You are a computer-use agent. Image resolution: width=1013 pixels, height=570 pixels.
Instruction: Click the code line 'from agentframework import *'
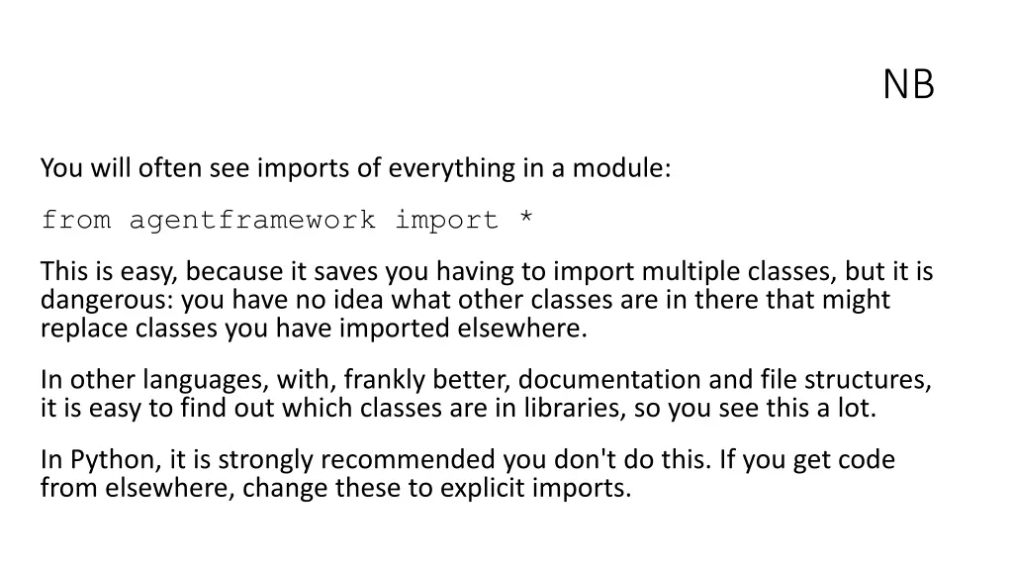287,221
